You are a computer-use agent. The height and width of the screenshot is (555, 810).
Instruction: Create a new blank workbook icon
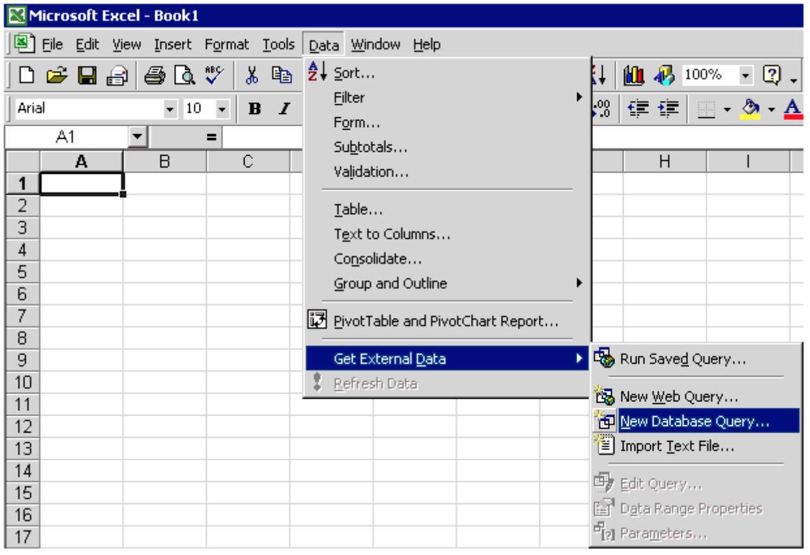[27, 76]
